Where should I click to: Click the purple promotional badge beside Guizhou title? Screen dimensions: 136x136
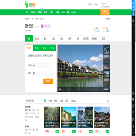click(x=46, y=26)
